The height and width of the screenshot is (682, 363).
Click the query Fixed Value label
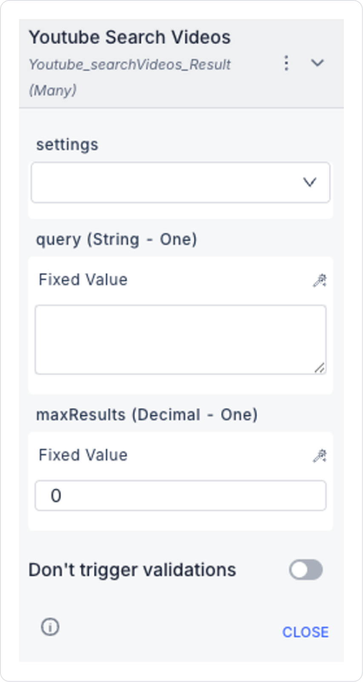click(83, 280)
